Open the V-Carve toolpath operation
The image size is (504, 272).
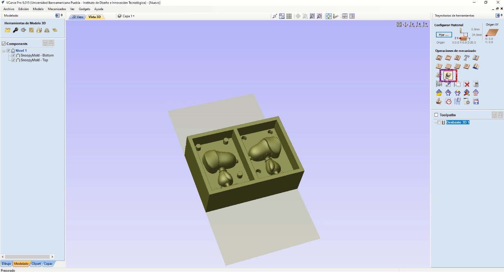pyautogui.click(x=439, y=66)
